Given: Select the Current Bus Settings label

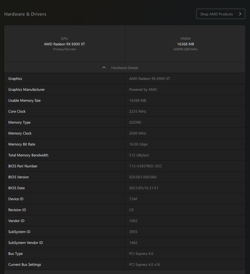Looking at the screenshot, I should pos(25,265).
